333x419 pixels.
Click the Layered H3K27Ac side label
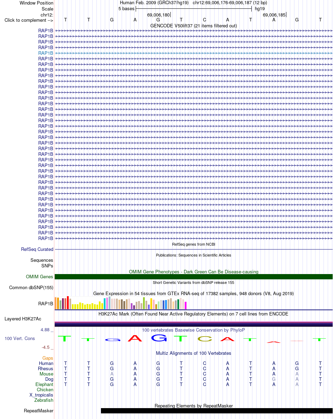pyautogui.click(x=23, y=319)
